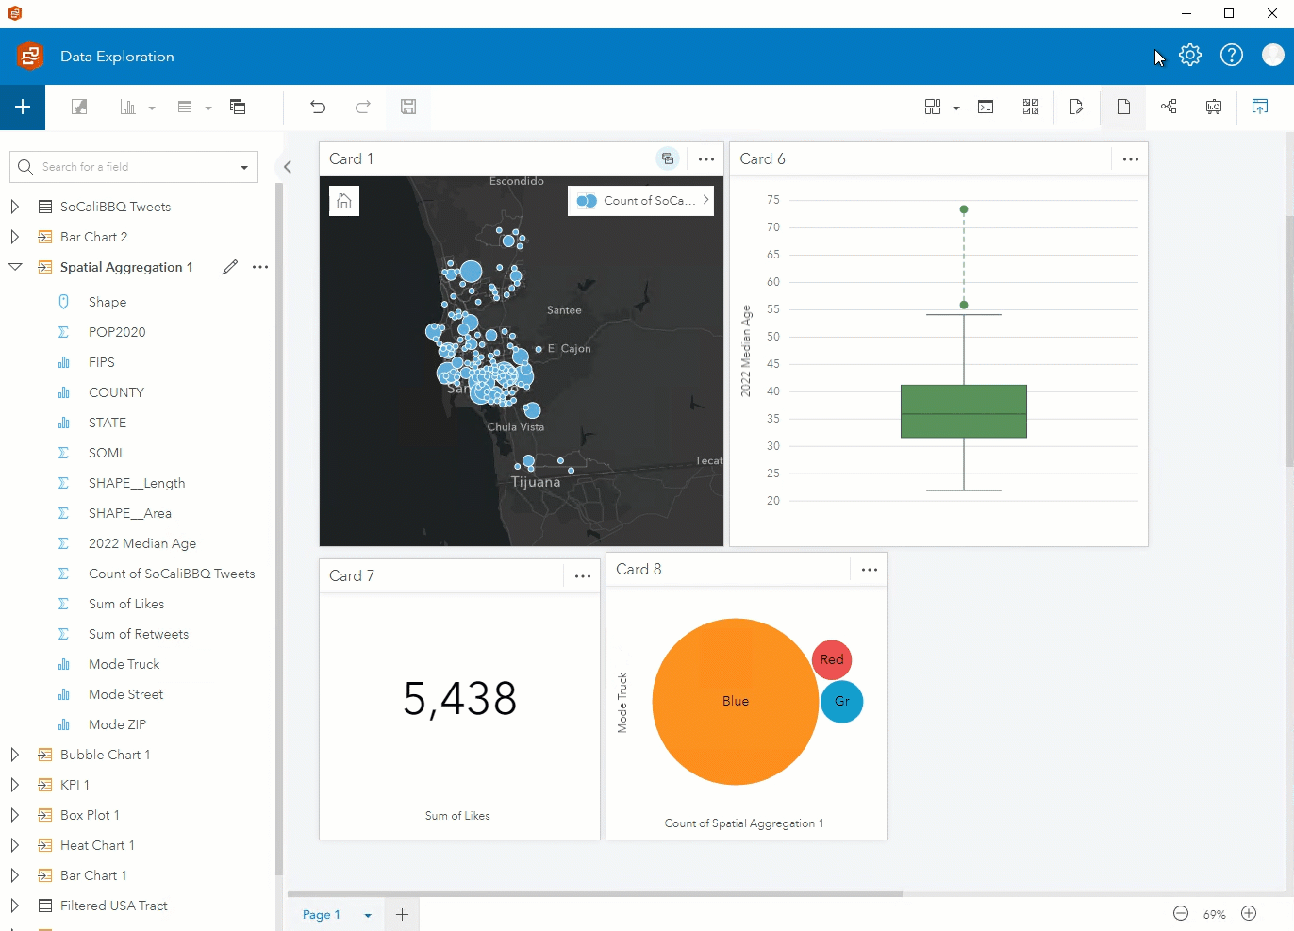Screen dimensions: 1294x931
Task: Click the Add to page plus button
Action: [23, 107]
